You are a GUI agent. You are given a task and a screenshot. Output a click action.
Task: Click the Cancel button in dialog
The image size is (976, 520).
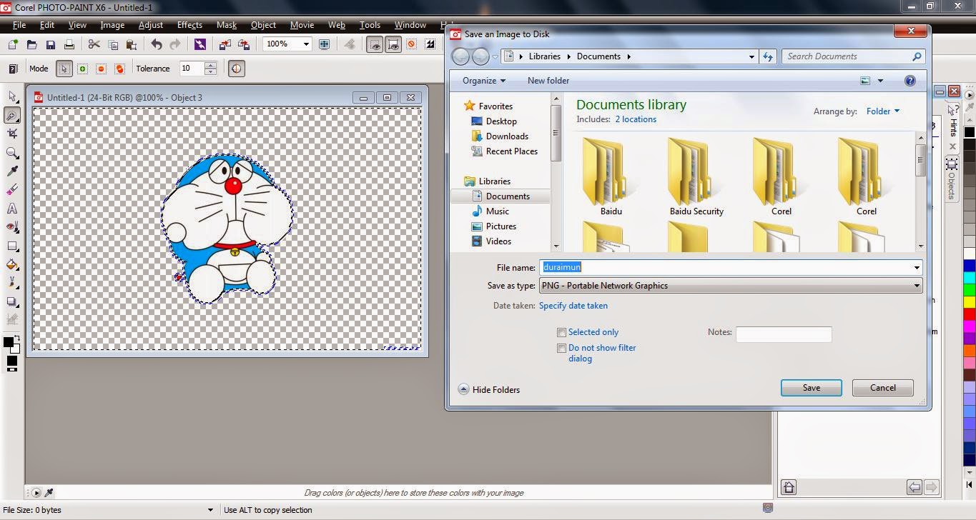pos(883,388)
